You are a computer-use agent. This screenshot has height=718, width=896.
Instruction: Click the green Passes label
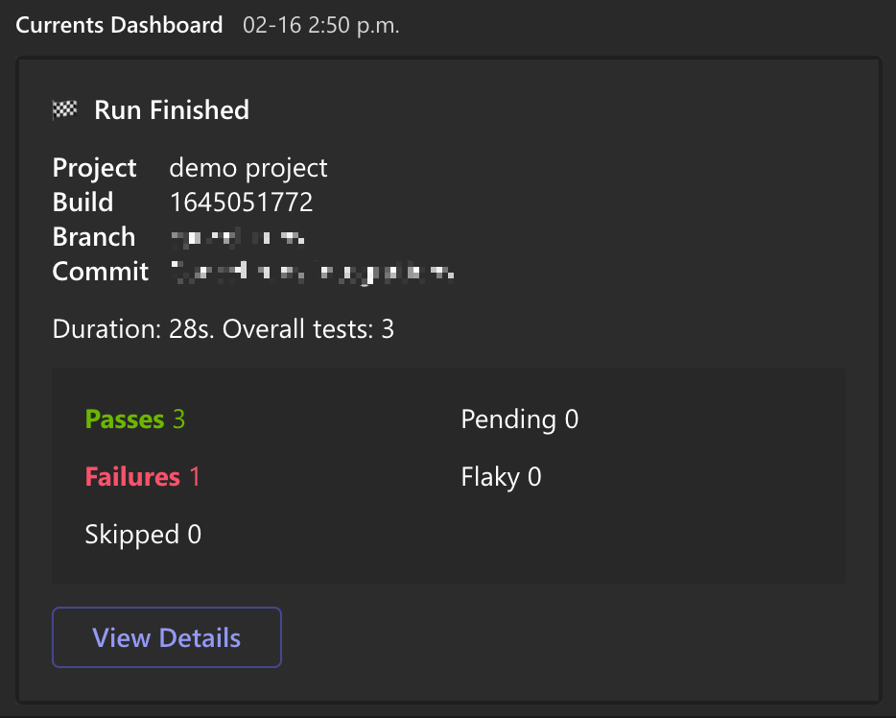click(125, 419)
